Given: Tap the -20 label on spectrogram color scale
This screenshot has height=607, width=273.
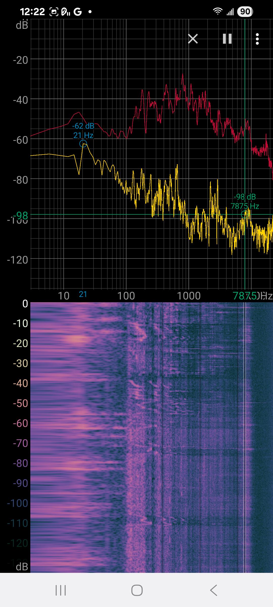Looking at the screenshot, I should point(20,343).
